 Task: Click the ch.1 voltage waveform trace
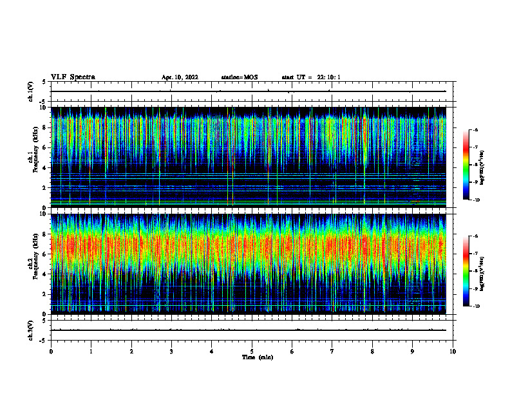tap(248, 91)
